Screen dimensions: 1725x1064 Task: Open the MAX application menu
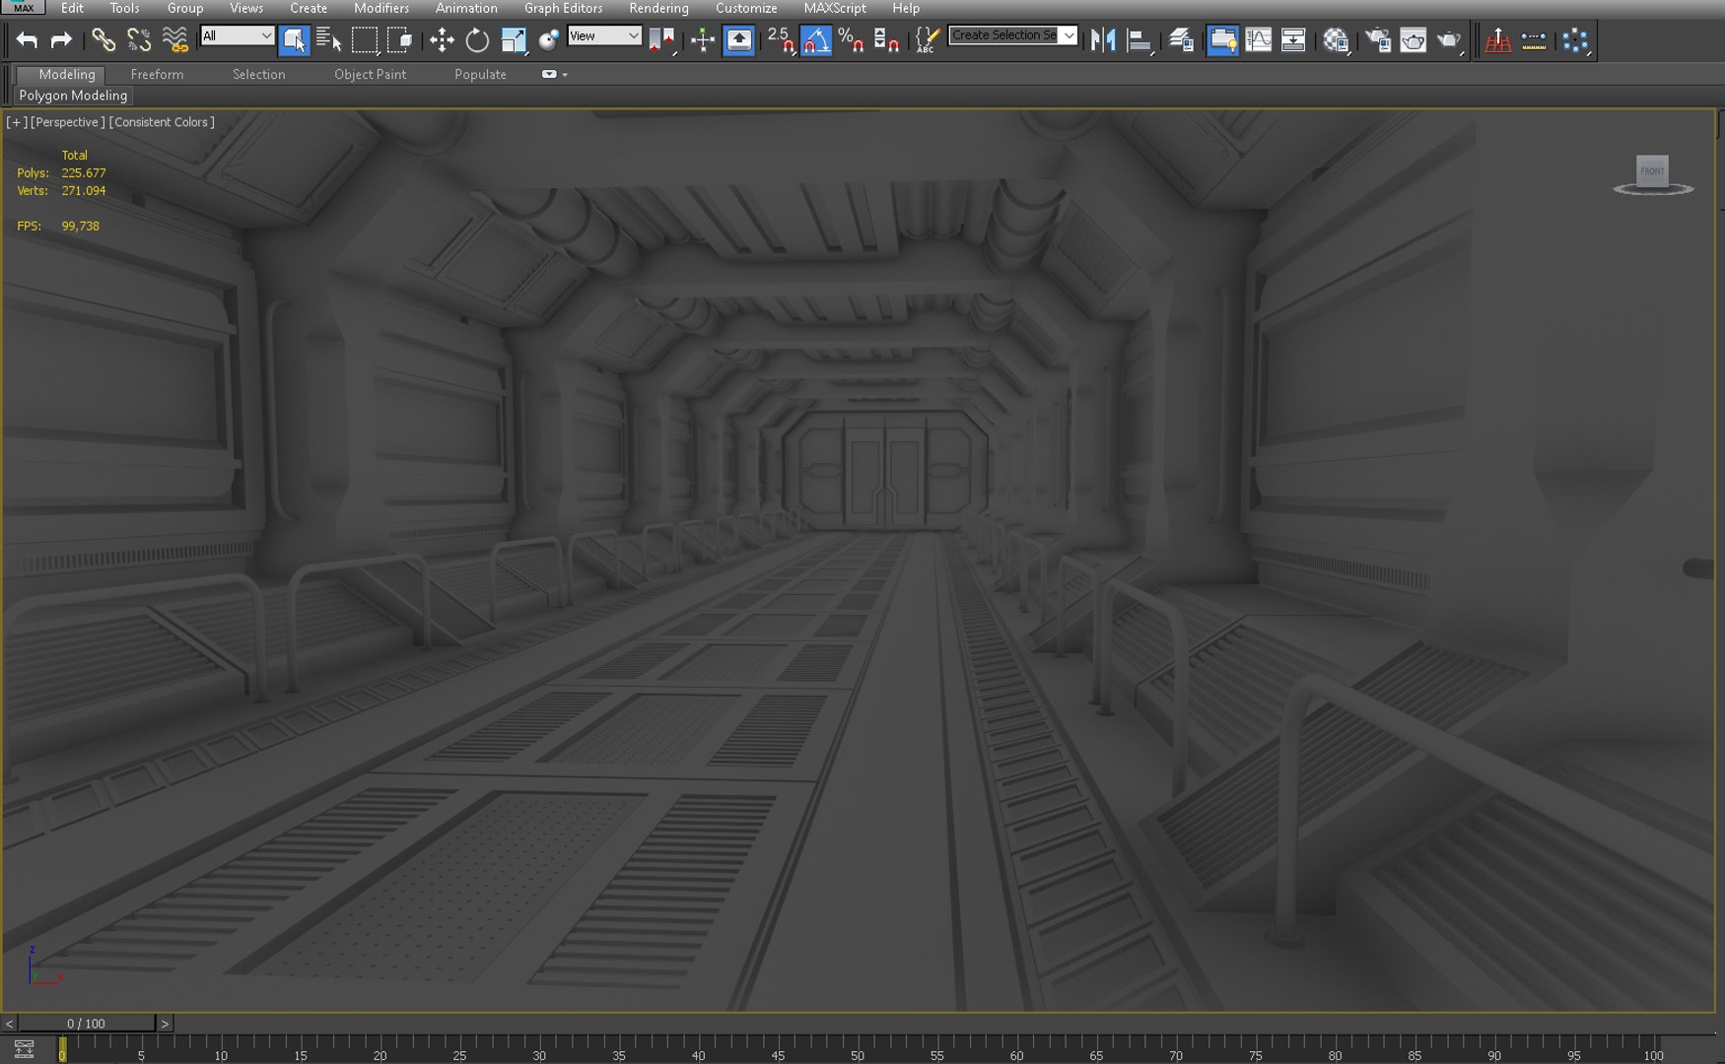24,7
